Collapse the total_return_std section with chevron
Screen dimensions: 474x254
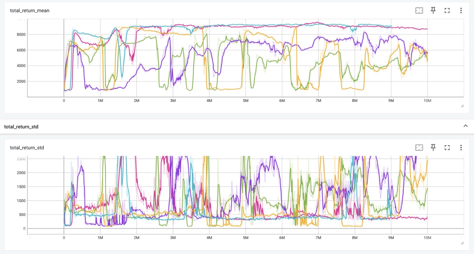click(465, 126)
